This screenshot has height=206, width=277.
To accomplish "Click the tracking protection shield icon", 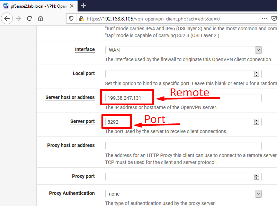I will [x=71, y=18].
